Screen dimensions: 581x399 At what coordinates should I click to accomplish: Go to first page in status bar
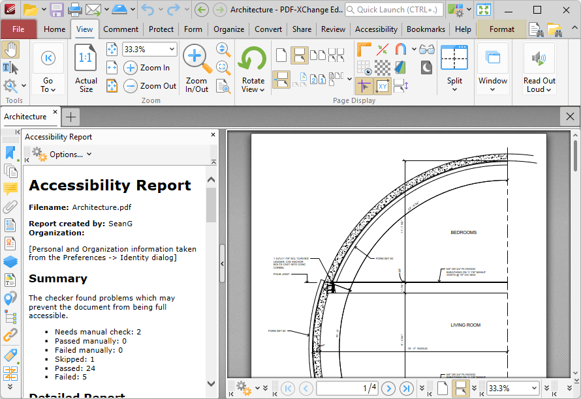pos(288,389)
